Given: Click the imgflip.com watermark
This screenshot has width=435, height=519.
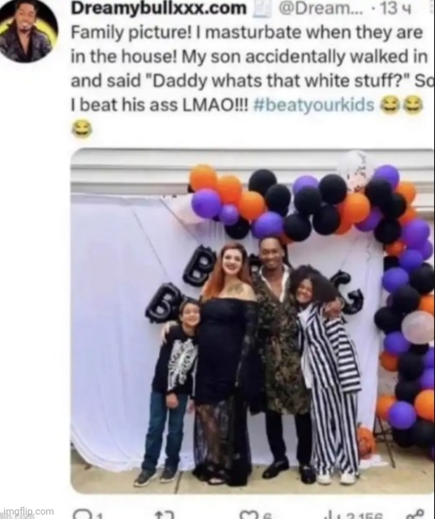Looking at the screenshot, I should point(27,511).
